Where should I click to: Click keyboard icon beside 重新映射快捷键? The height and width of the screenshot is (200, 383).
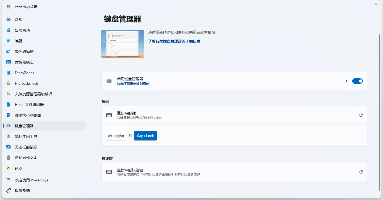click(x=109, y=172)
